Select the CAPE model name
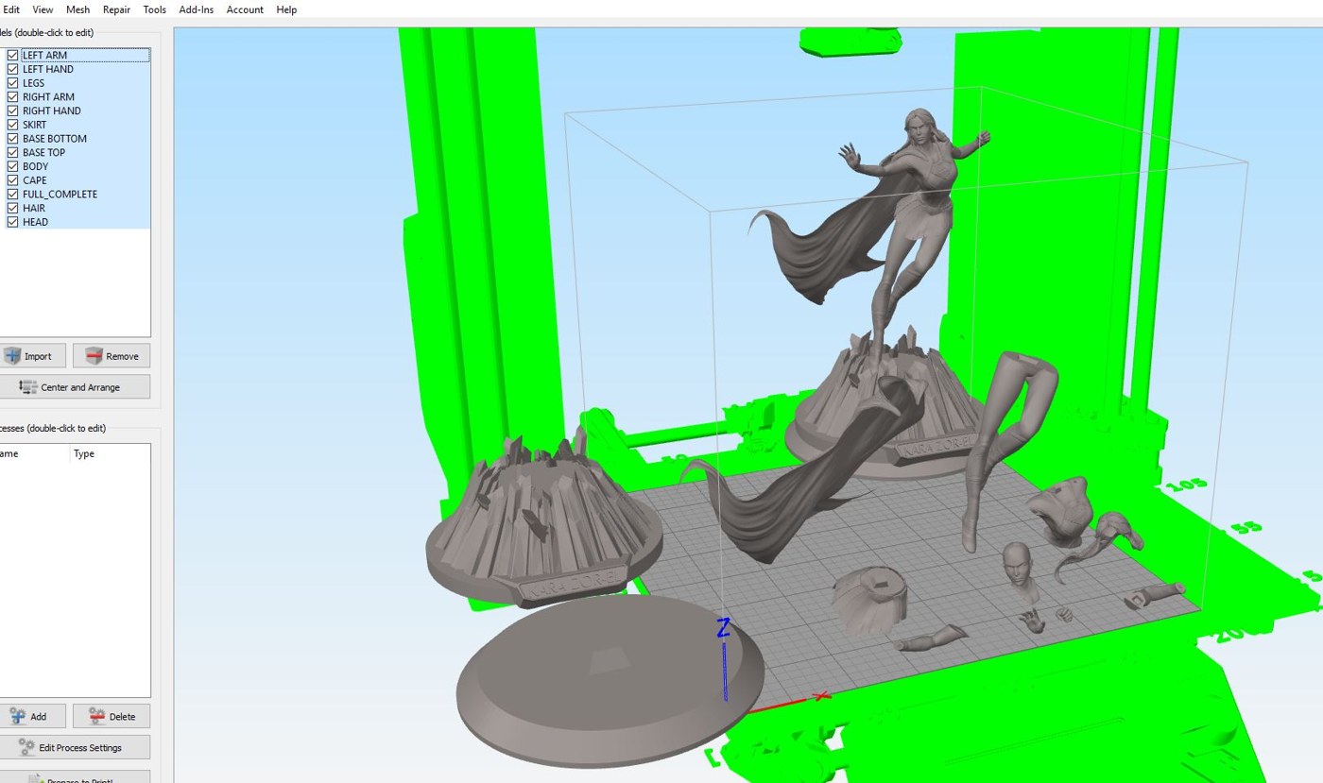1323x783 pixels. pos(34,180)
